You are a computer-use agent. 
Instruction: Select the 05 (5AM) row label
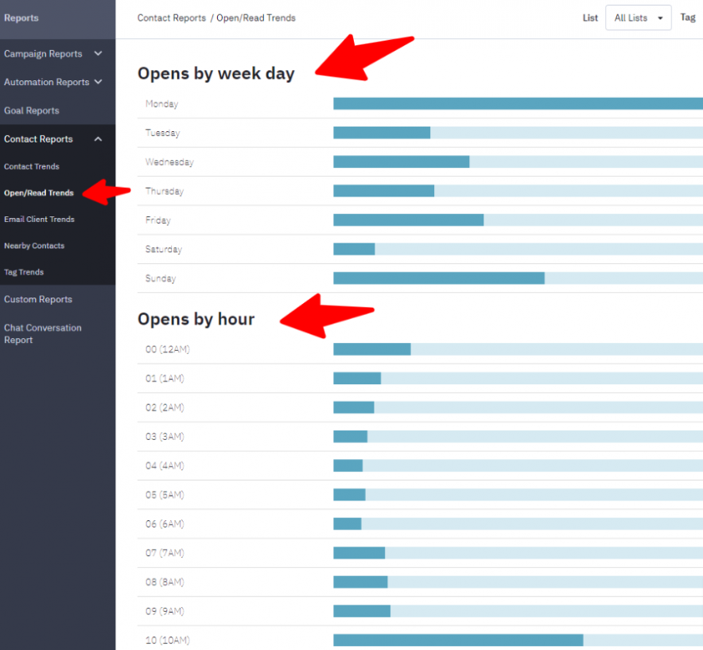[165, 495]
